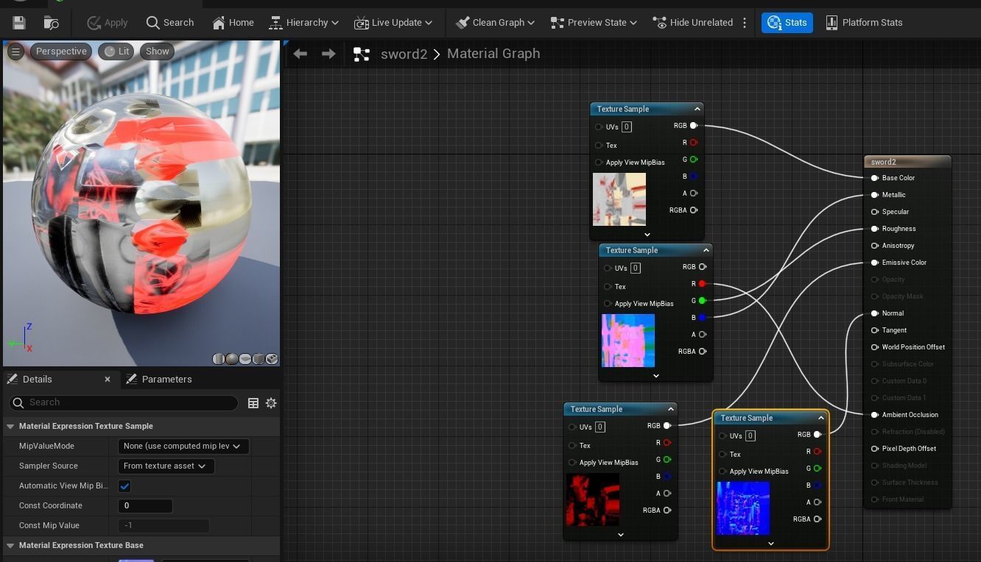Set the preview mesh to cube
The height and width of the screenshot is (562, 981).
point(259,359)
